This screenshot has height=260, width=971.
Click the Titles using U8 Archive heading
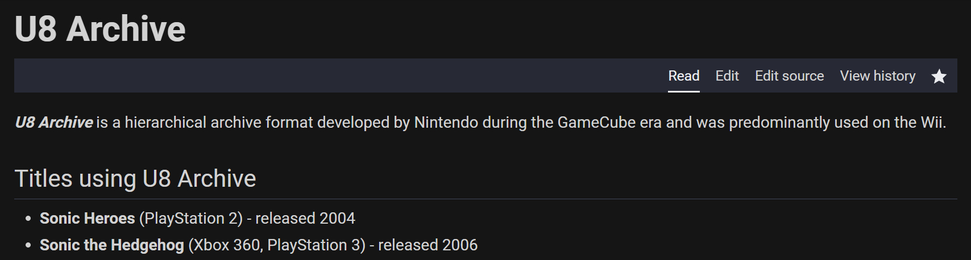pyautogui.click(x=135, y=179)
